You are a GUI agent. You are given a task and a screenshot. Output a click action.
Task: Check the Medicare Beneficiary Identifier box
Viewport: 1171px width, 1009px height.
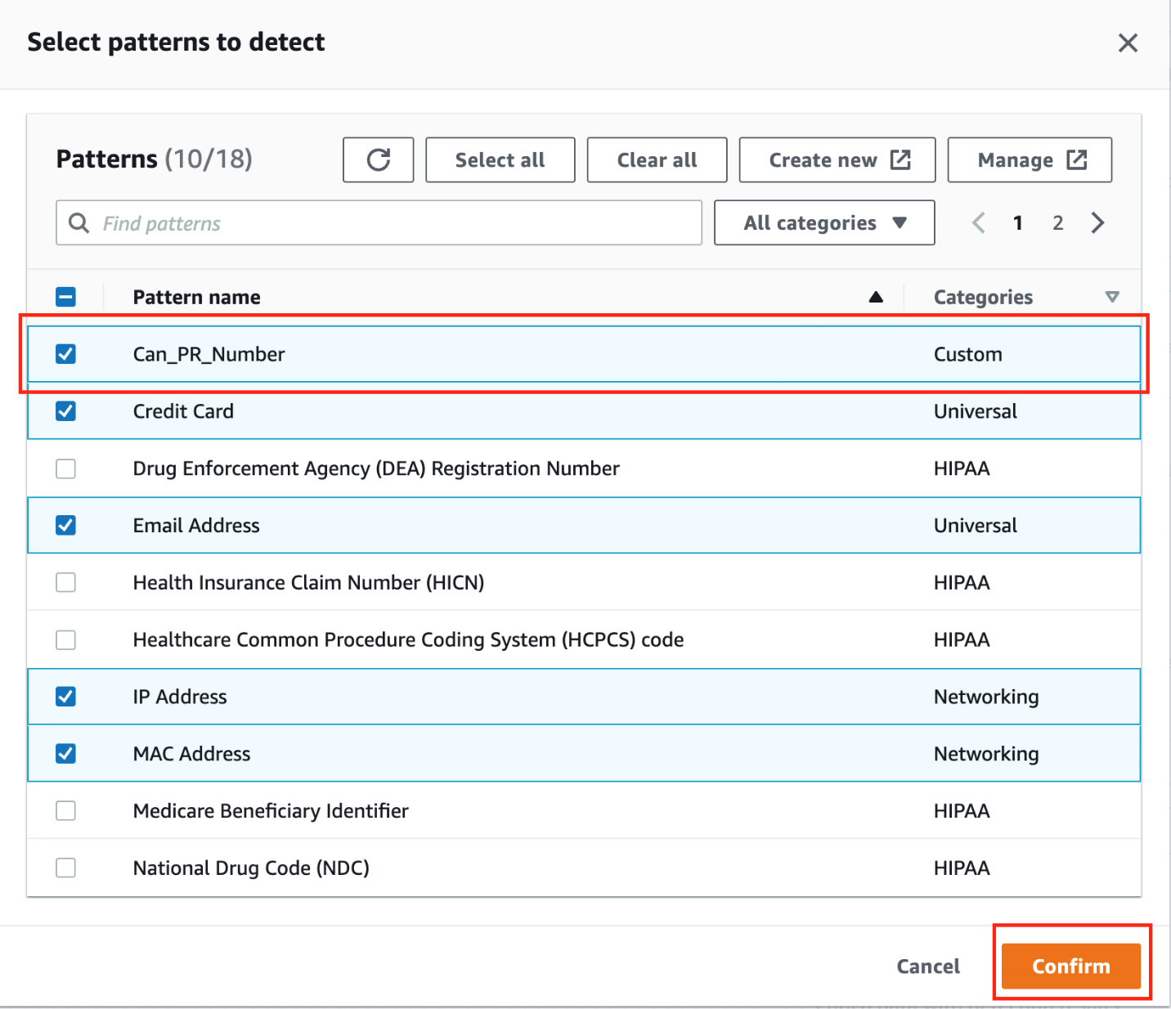[x=65, y=810]
